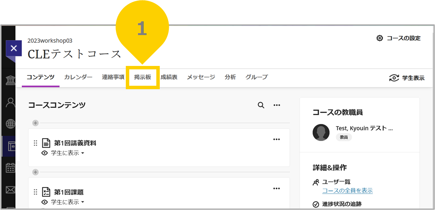Open more options for 第1回講義資料
This screenshot has height=210, width=435.
[276, 139]
